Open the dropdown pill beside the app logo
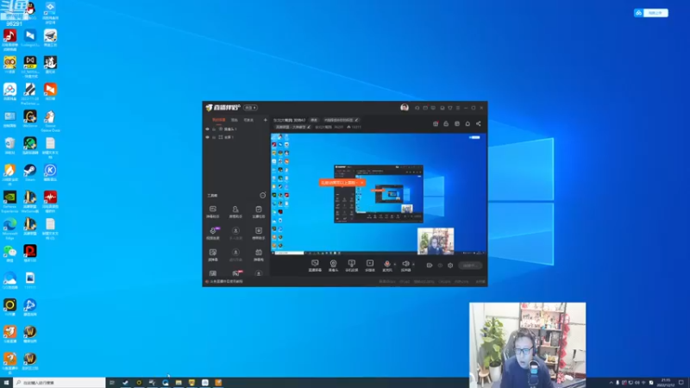 [250, 108]
